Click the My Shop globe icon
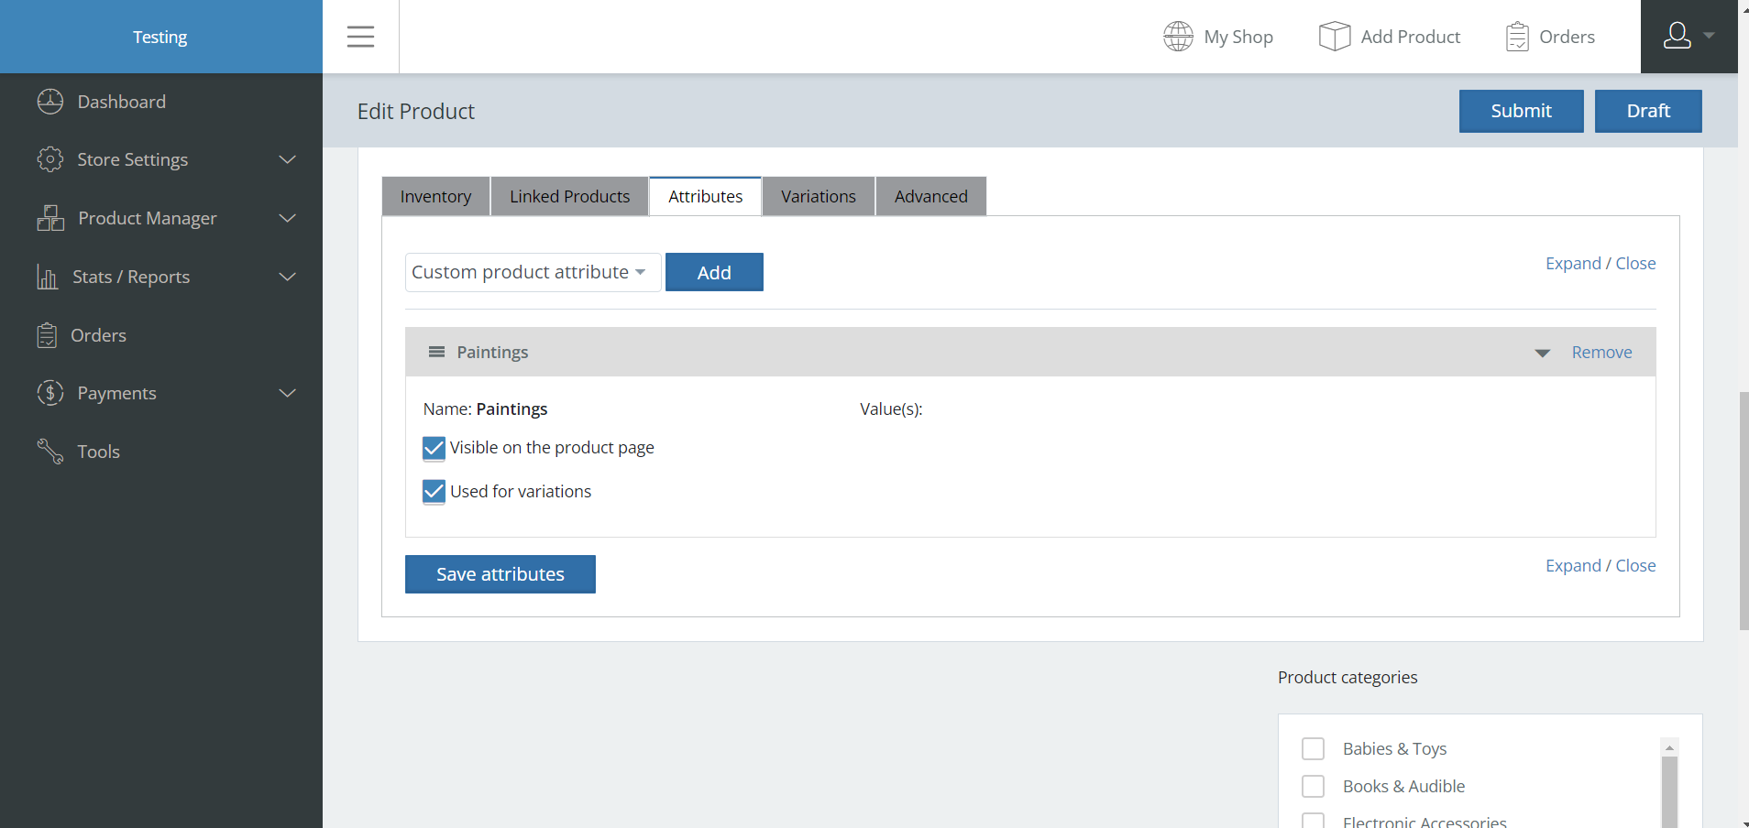Image resolution: width=1749 pixels, height=828 pixels. [1178, 37]
